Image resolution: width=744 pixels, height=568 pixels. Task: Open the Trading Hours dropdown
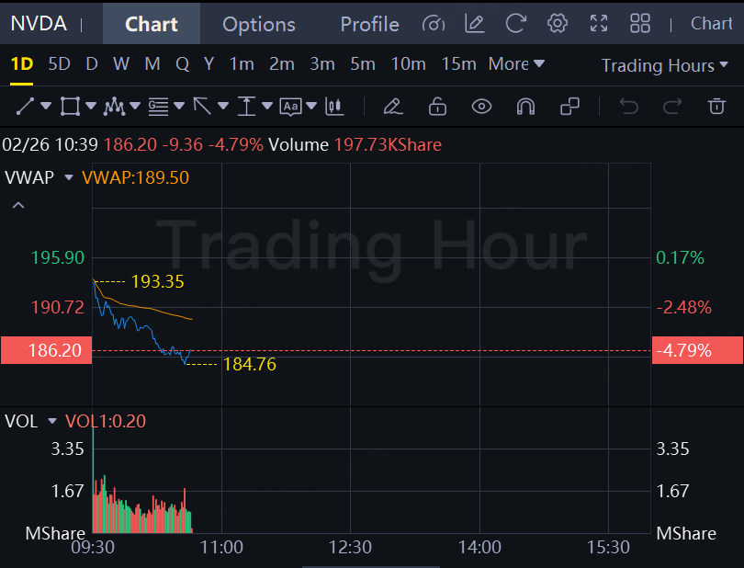coord(665,65)
